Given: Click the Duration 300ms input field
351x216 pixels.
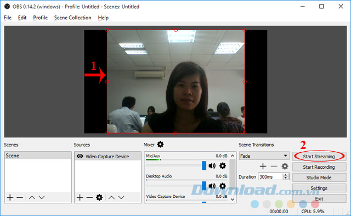Looking at the screenshot, I should pyautogui.click(x=270, y=177).
